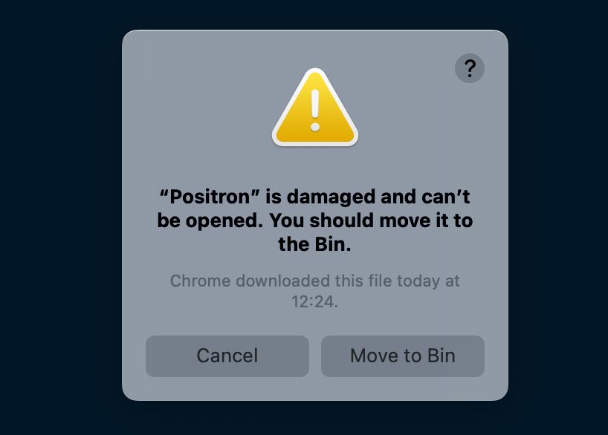The height and width of the screenshot is (435, 608).
Task: Move Positron to the Bin
Action: coord(403,356)
